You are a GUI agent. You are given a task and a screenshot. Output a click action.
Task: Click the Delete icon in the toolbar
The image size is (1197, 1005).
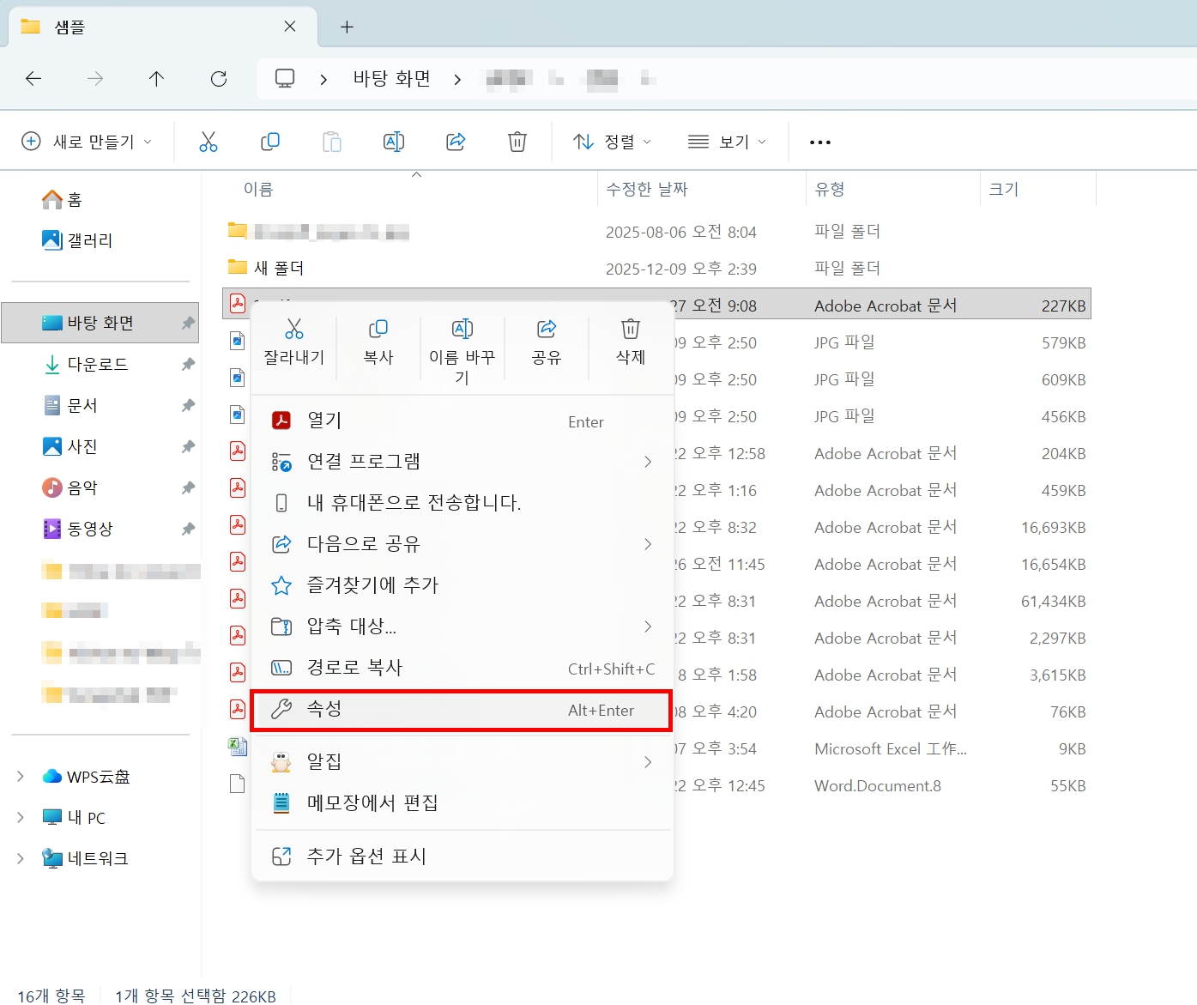click(517, 142)
